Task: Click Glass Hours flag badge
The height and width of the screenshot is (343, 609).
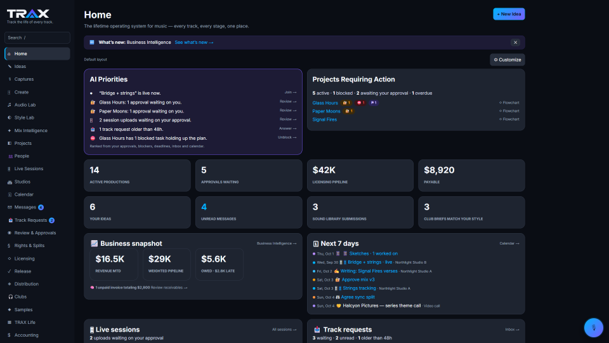Action: pyautogui.click(x=374, y=103)
